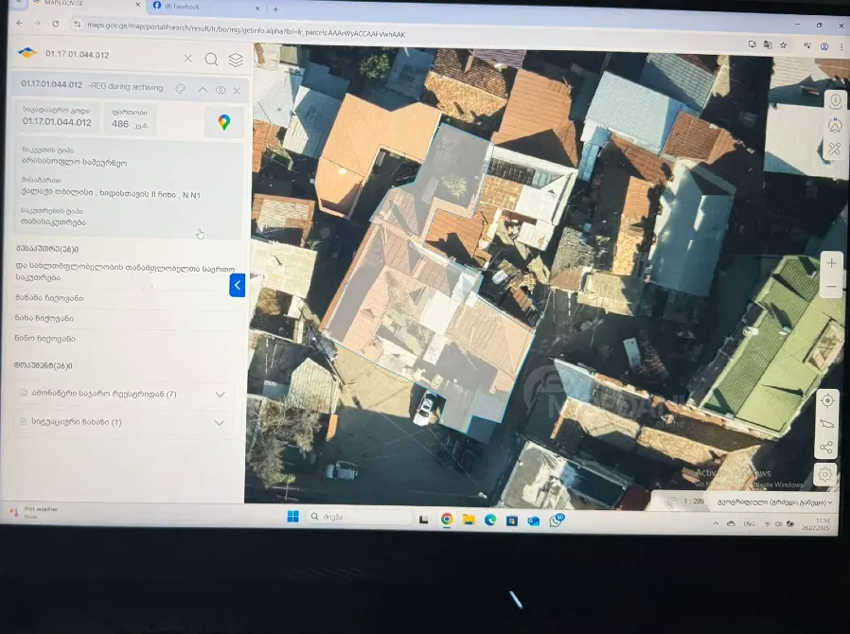
Task: Switch to the Facebook browser tab
Action: coord(204,7)
